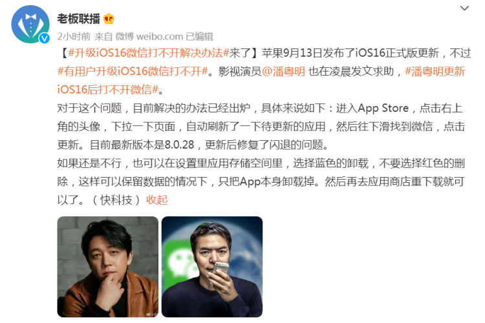Click the Weibo watermark on first photo
The height and width of the screenshot is (323, 485).
tap(152, 314)
